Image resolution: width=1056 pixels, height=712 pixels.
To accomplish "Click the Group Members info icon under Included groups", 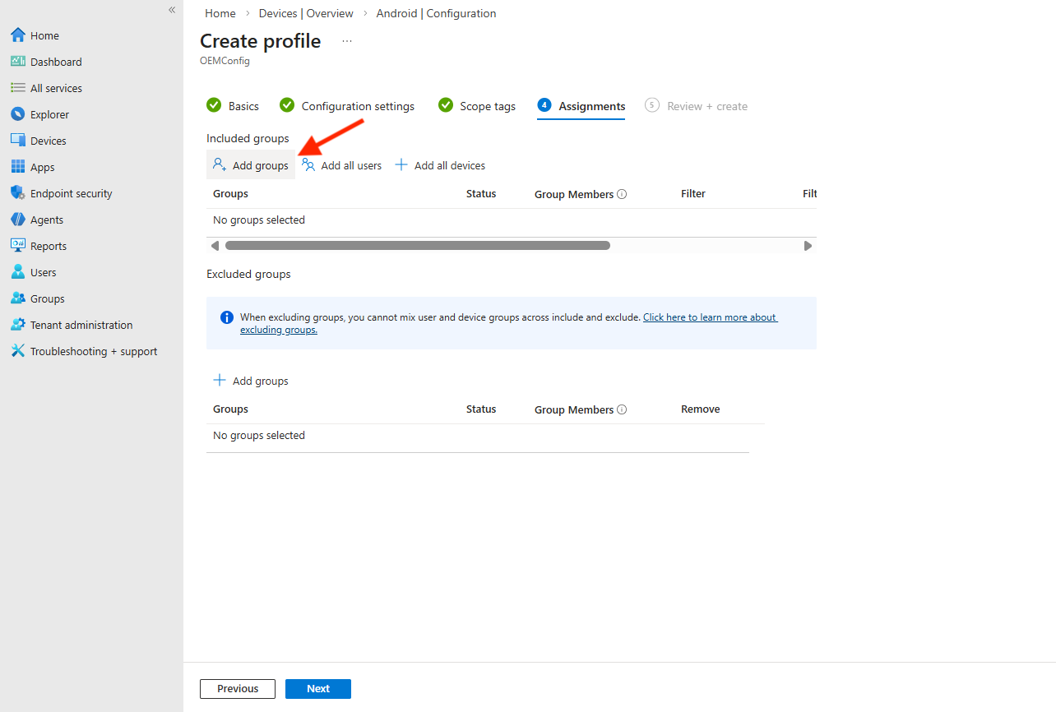I will point(622,195).
